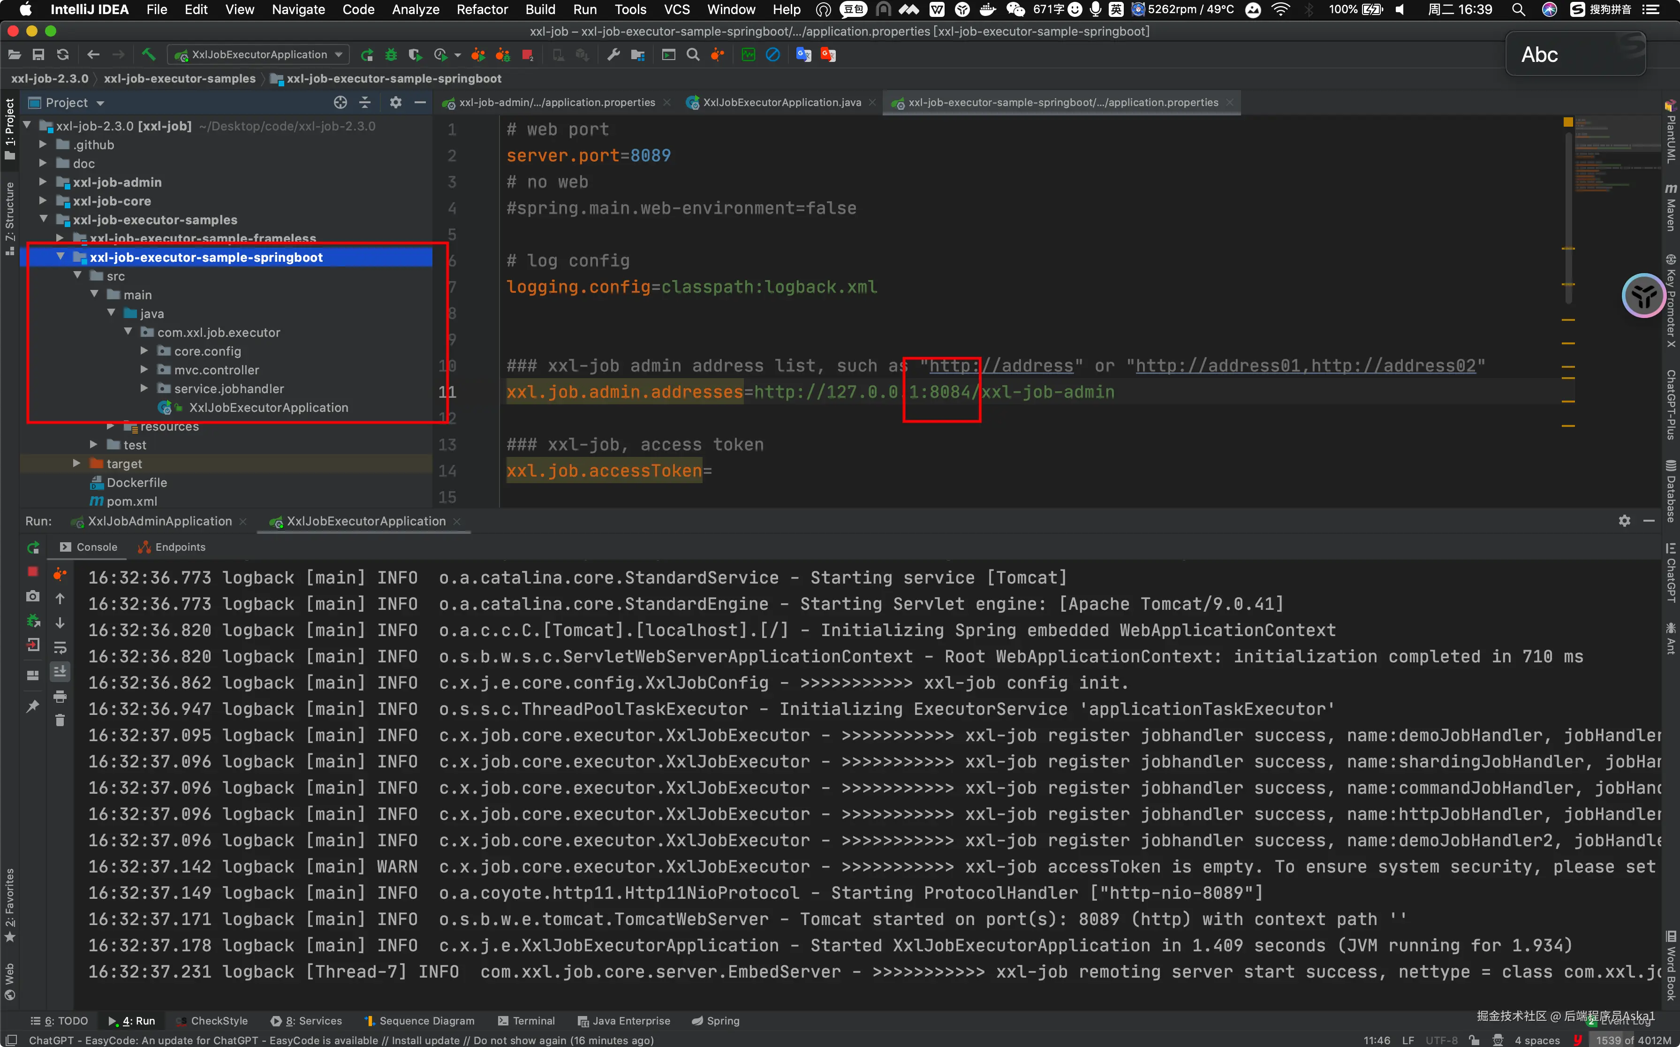This screenshot has width=1680, height=1047.
Task: Toggle the read-only lock icon in status bar
Action: point(1475,1040)
